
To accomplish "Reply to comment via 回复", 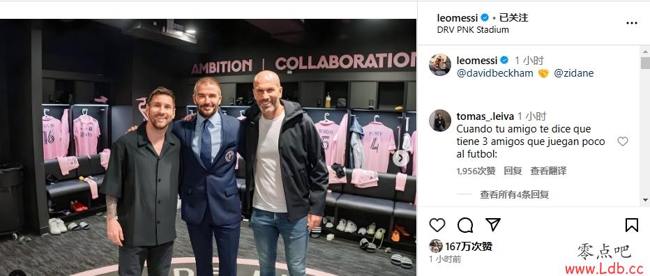I will (x=513, y=171).
